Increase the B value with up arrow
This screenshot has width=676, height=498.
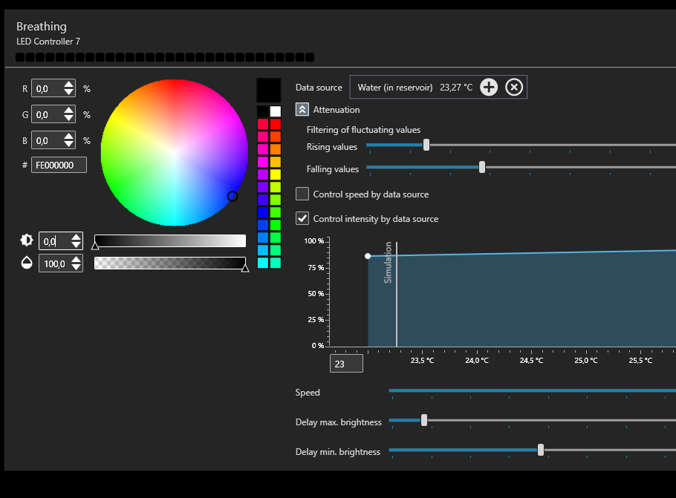69,137
